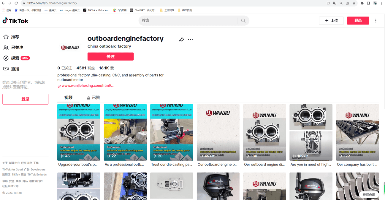Open video thumbnail with 129 plays
Viewport: 385px width, 200px height.
(x=357, y=132)
